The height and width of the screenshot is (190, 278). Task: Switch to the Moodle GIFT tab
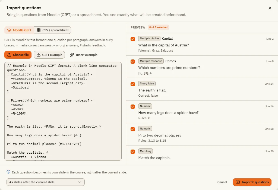[x=19, y=30]
